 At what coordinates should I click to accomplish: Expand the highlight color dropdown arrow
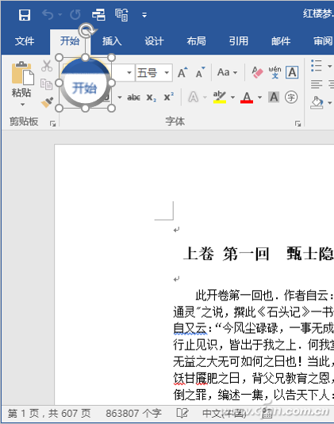click(x=232, y=97)
